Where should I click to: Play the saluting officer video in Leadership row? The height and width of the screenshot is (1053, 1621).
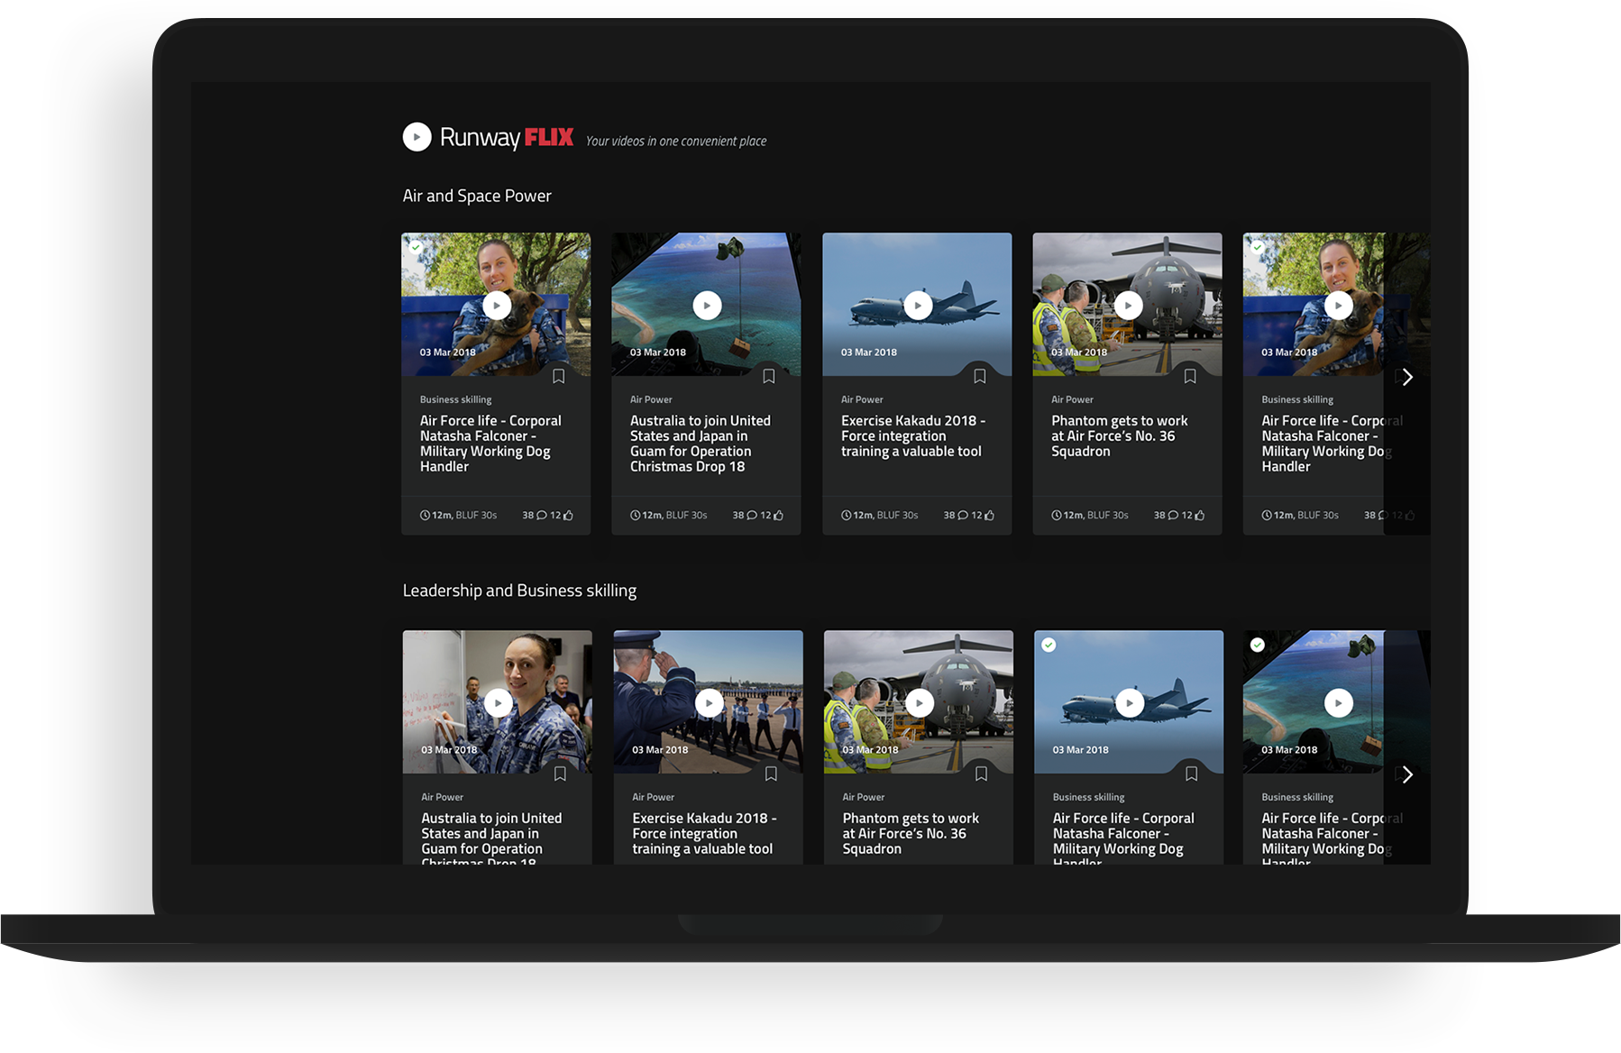tap(709, 703)
